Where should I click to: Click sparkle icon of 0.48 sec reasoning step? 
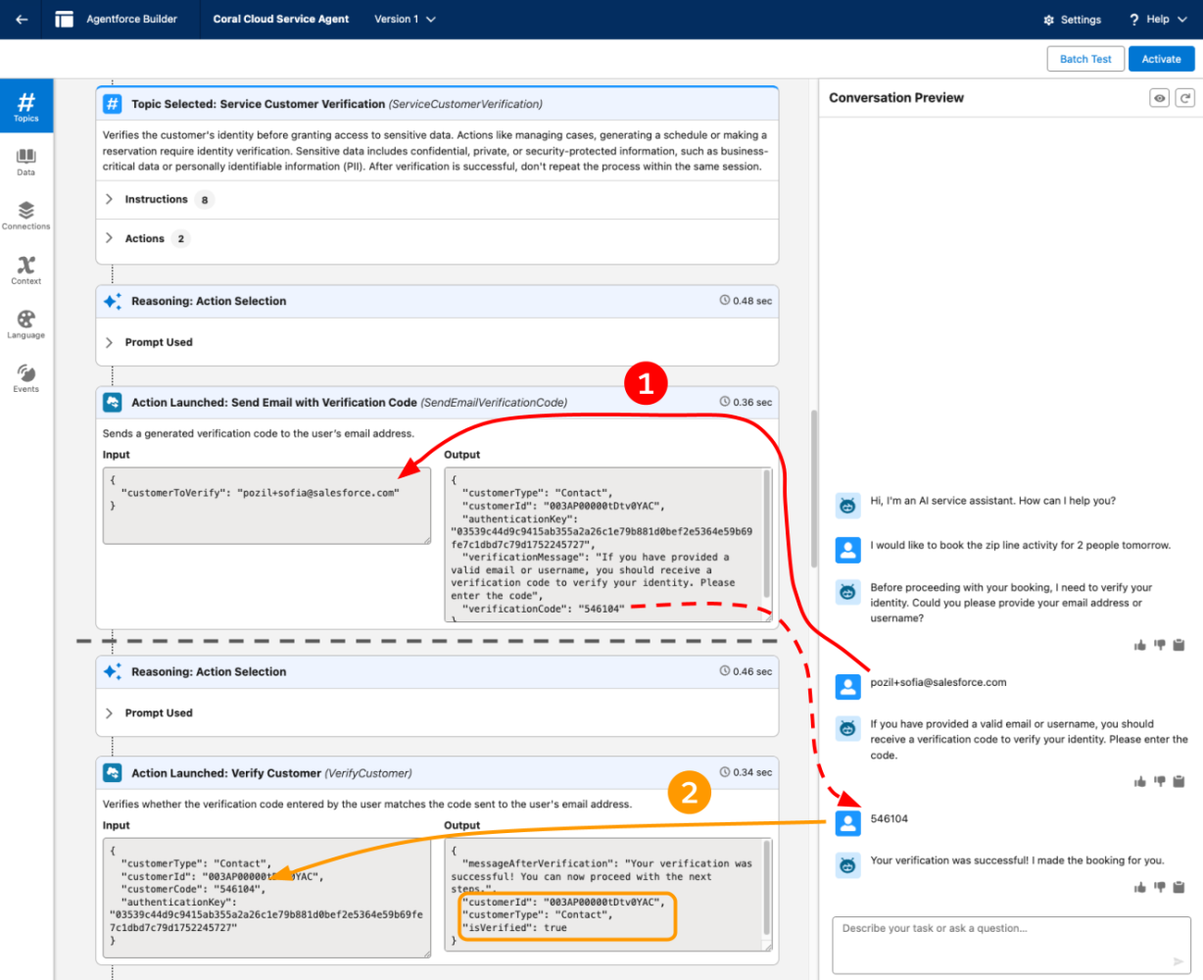pyautogui.click(x=113, y=301)
